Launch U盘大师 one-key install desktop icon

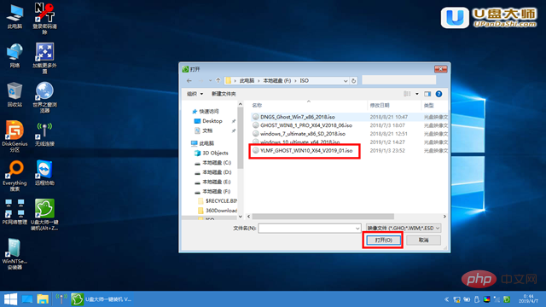(x=44, y=215)
